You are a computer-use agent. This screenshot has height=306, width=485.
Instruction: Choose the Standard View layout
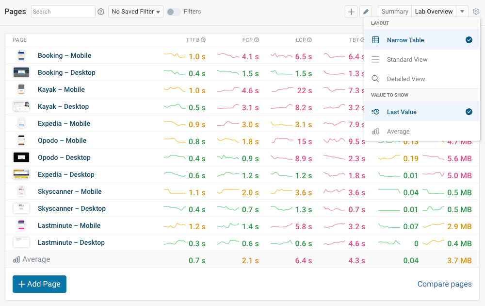coord(407,60)
